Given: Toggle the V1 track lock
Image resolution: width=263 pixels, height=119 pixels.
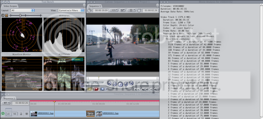Looking at the screenshot, I should point(21,114).
